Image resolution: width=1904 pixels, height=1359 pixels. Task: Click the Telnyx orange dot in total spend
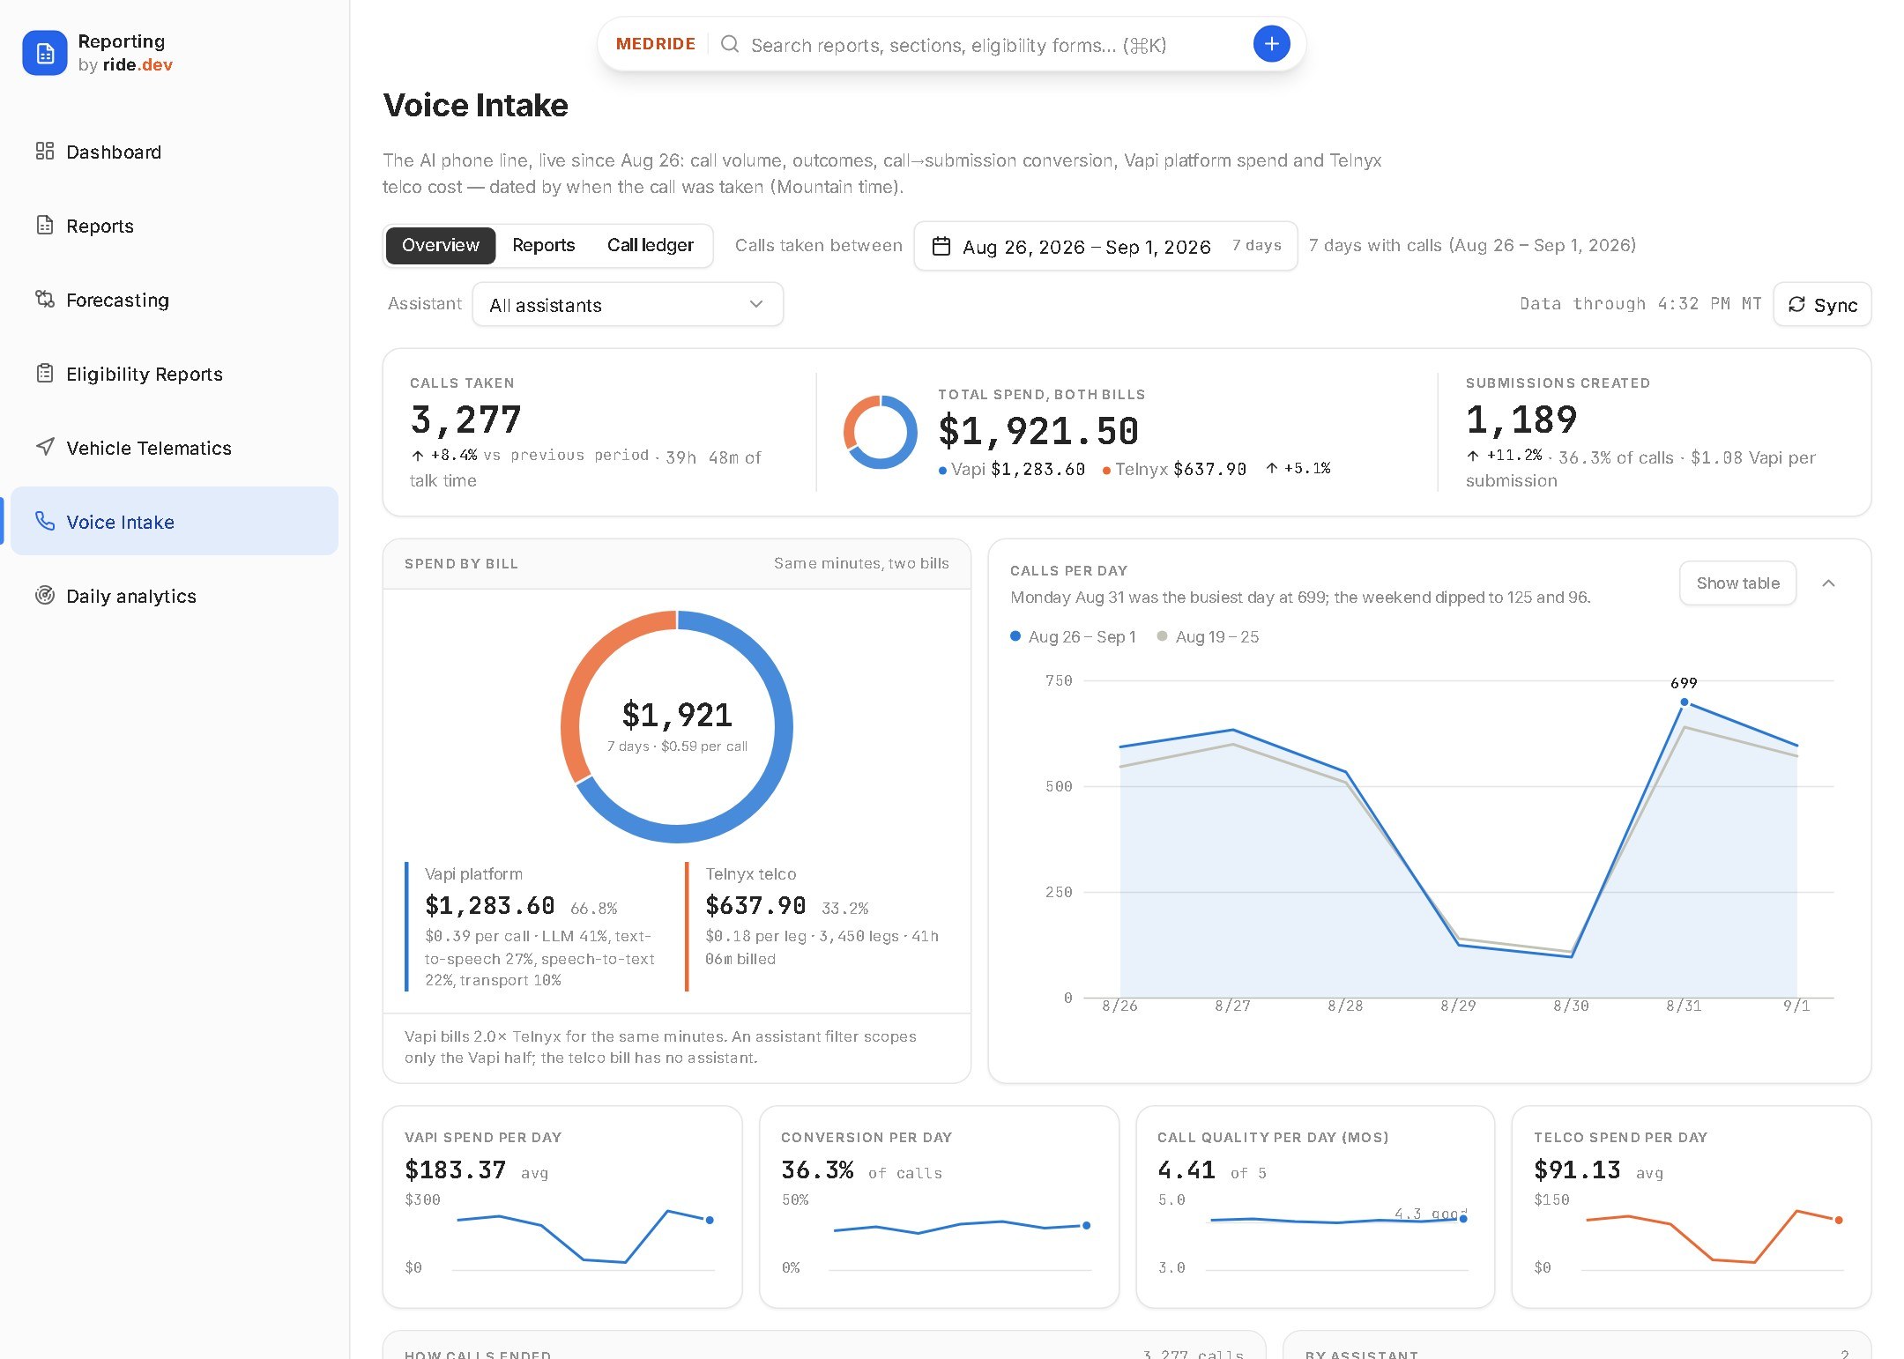(1106, 471)
